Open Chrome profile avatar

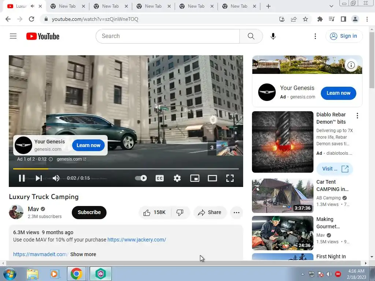coord(355,19)
